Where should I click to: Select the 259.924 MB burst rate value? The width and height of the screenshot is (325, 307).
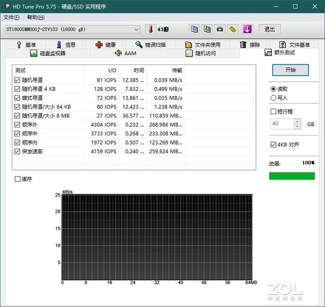point(166,151)
